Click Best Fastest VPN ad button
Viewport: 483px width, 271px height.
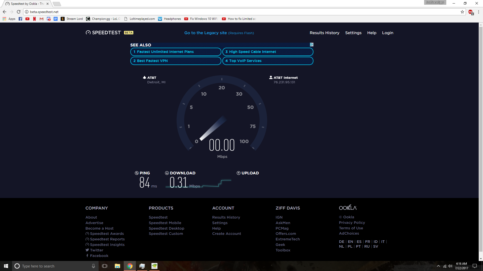[x=176, y=61]
